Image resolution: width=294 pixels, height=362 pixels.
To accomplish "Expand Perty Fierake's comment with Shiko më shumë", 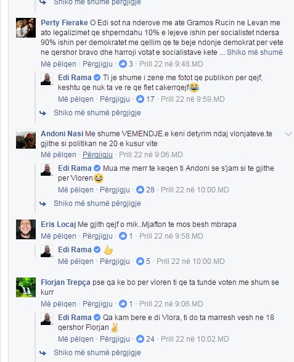I will click(255, 52).
